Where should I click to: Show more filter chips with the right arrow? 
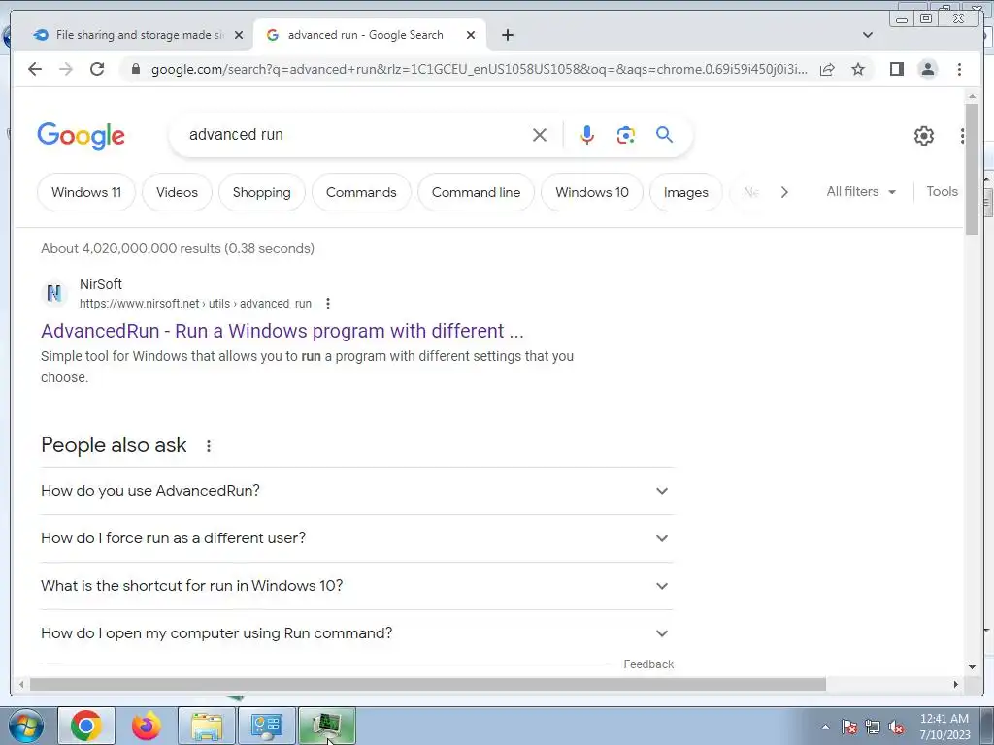click(x=784, y=192)
